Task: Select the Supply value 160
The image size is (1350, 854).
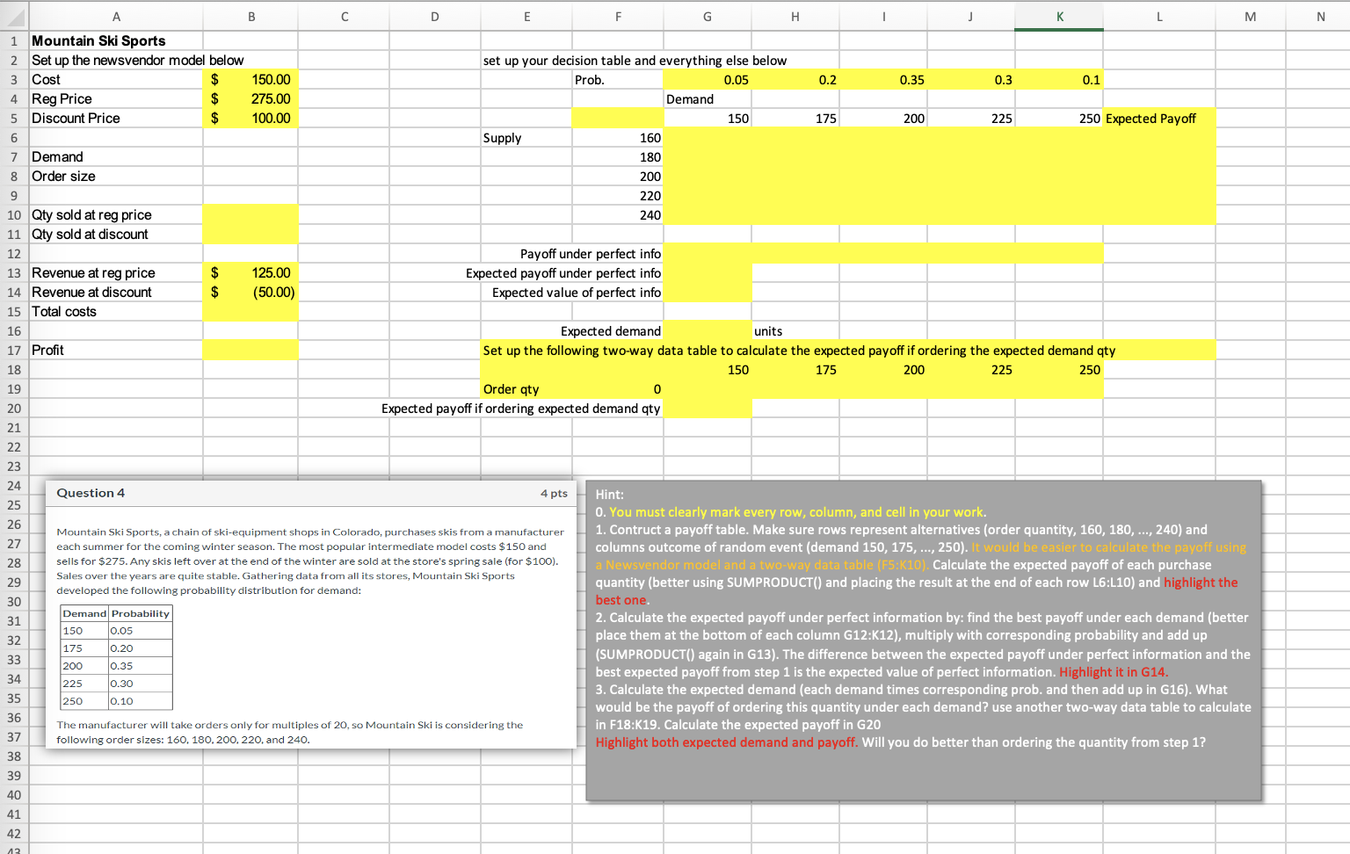Action: point(618,137)
